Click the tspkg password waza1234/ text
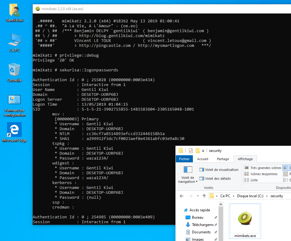Viewport: 291px width, 241px height. [97, 158]
